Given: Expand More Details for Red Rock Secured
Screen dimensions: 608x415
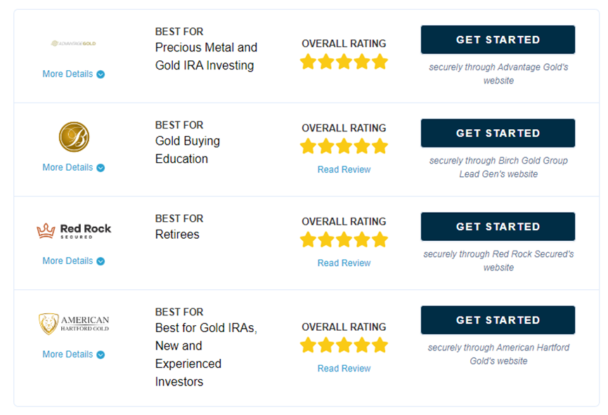Looking at the screenshot, I should [x=74, y=261].
